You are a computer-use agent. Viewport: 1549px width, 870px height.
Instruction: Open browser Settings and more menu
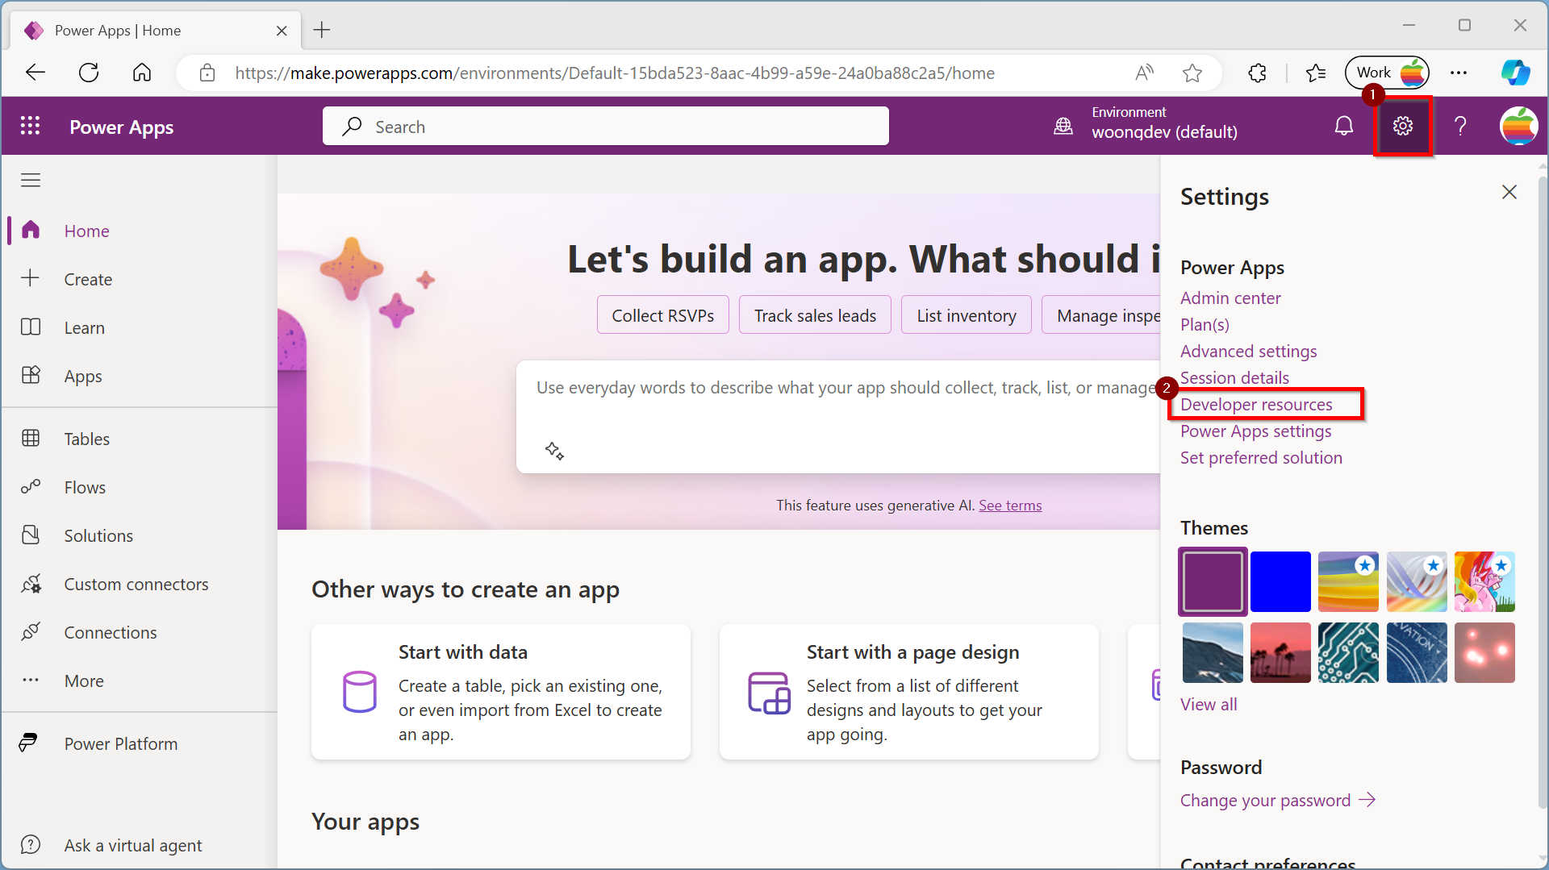pyautogui.click(x=1459, y=73)
